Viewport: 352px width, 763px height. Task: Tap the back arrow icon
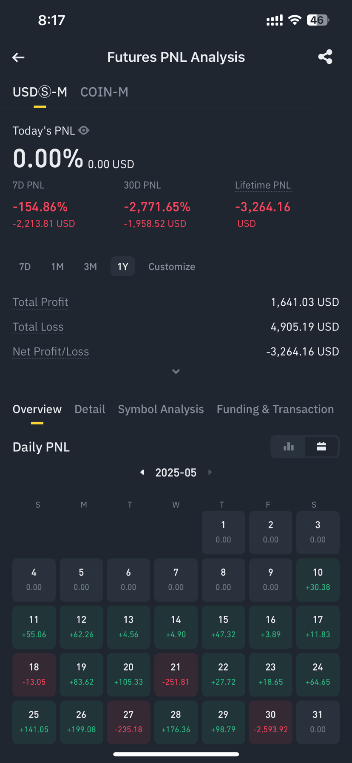click(18, 57)
